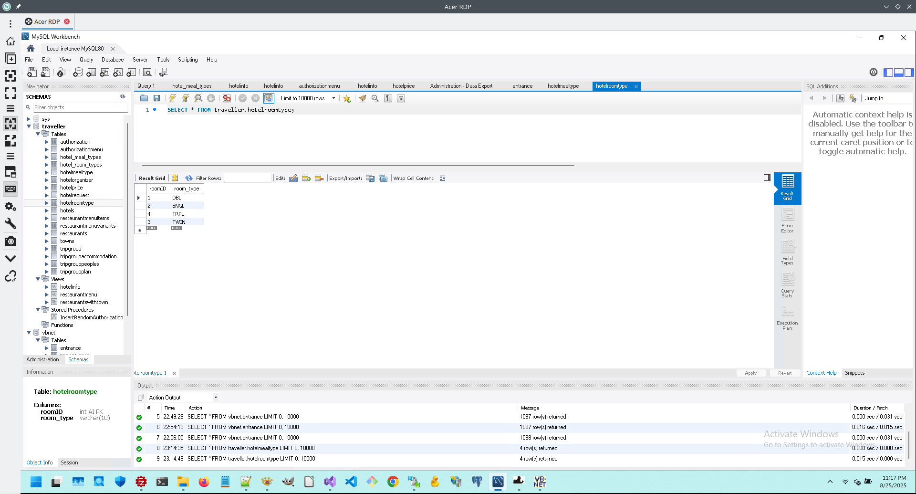Viewport: 916px width, 494px height.
Task: Open the Snippets tab in SQL Additions
Action: click(x=854, y=373)
